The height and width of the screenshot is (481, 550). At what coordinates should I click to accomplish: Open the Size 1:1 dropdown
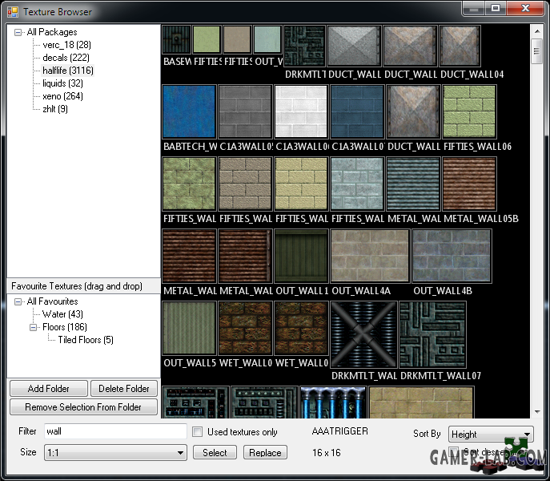pyautogui.click(x=115, y=452)
